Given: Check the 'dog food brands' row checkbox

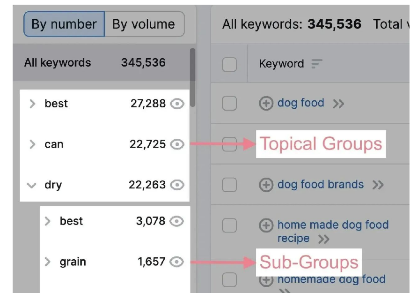Looking at the screenshot, I should (229, 185).
